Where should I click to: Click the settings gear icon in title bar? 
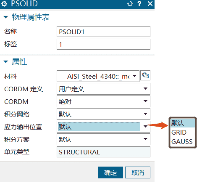pos(4,4)
